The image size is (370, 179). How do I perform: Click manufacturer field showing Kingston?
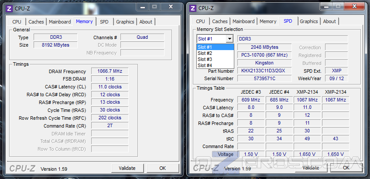[264, 63]
